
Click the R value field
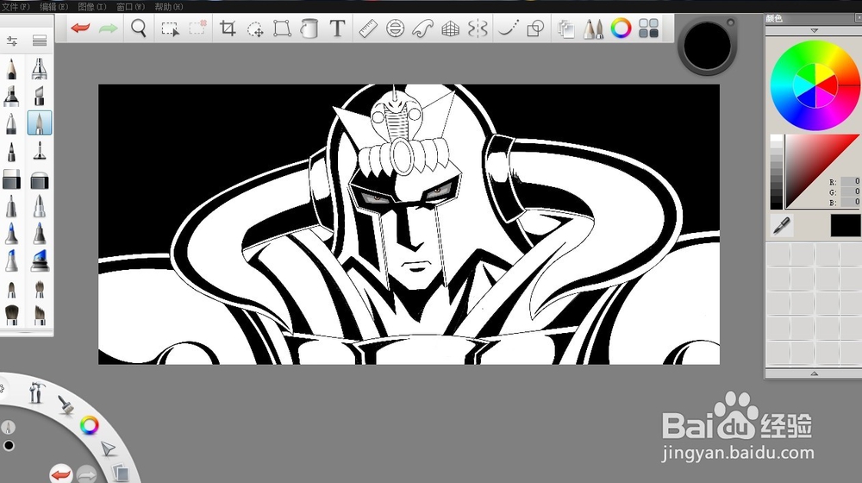(x=851, y=181)
